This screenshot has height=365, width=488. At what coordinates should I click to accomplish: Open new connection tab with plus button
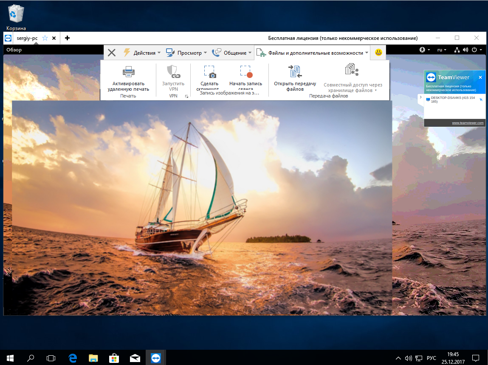click(67, 38)
